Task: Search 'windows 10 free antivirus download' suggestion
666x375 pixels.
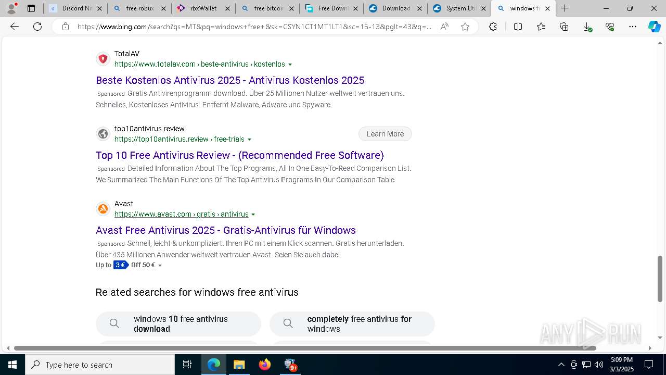Action: (178, 324)
